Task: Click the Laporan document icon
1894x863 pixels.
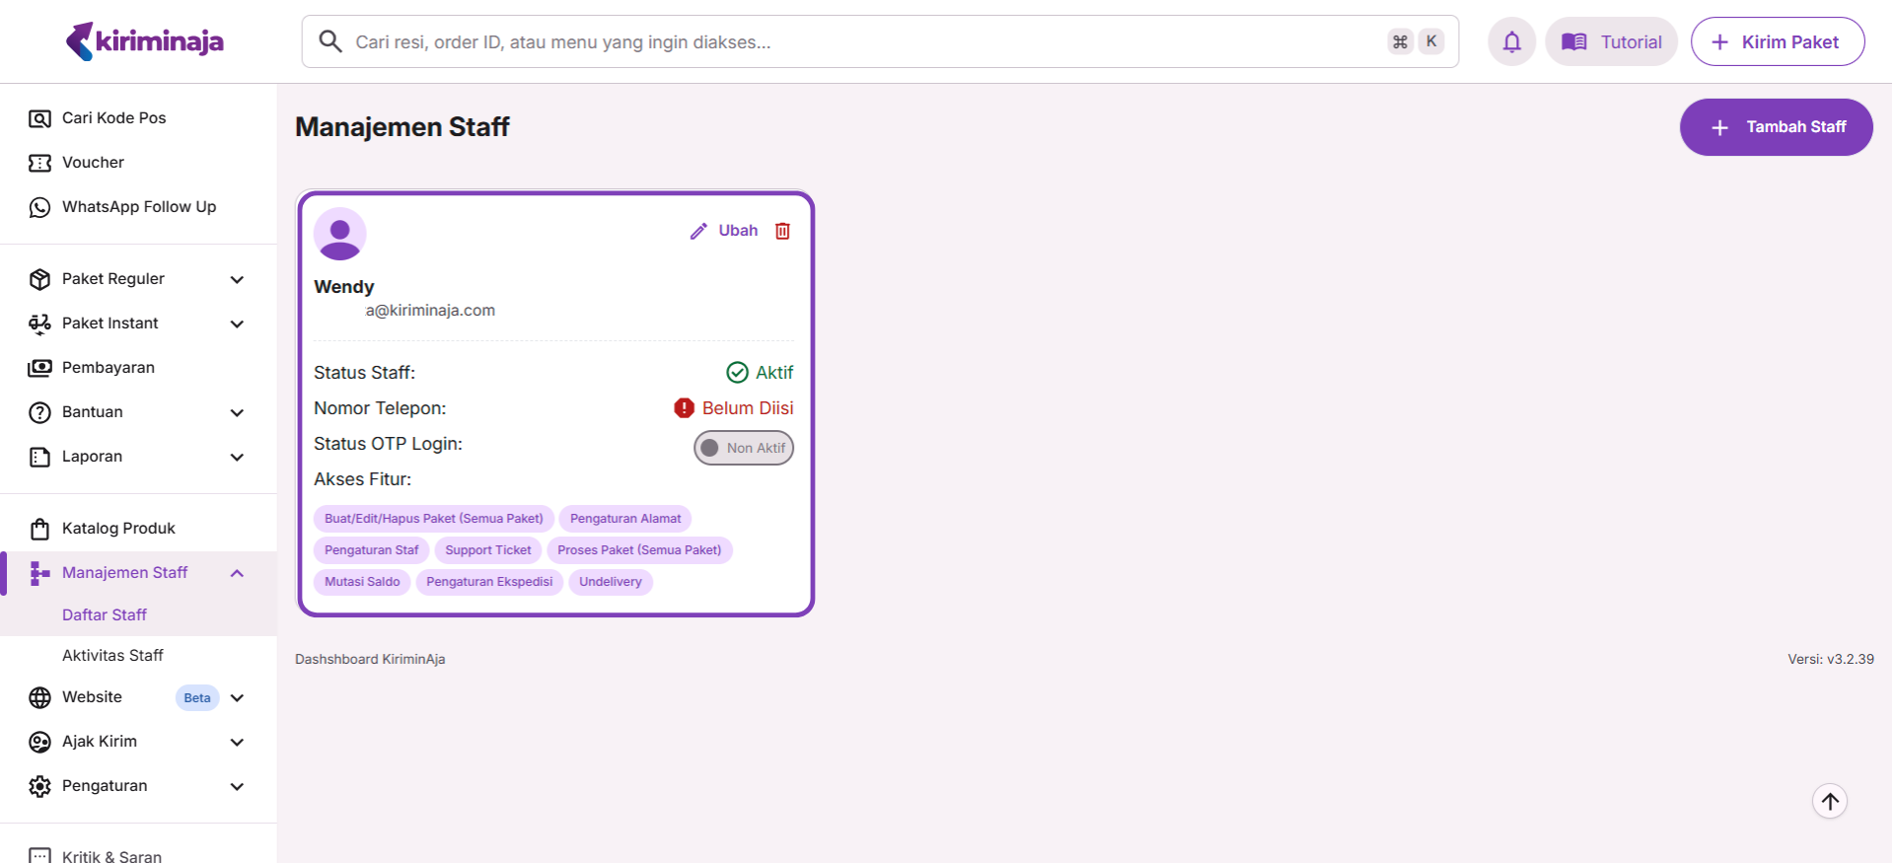Action: (39, 457)
